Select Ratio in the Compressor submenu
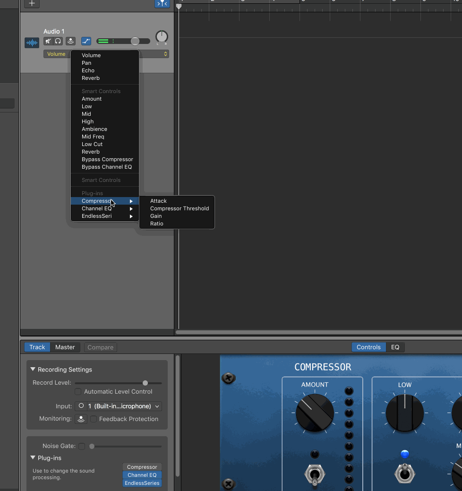The width and height of the screenshot is (462, 491). [x=177, y=224]
